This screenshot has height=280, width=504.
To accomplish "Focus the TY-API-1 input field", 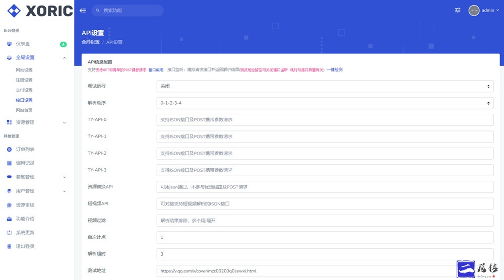I will click(x=325, y=136).
